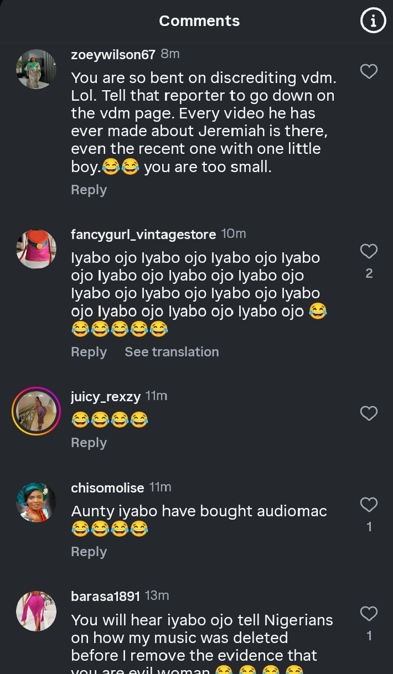Open the zoeywilson67 username link
The height and width of the screenshot is (674, 393).
pyautogui.click(x=113, y=54)
